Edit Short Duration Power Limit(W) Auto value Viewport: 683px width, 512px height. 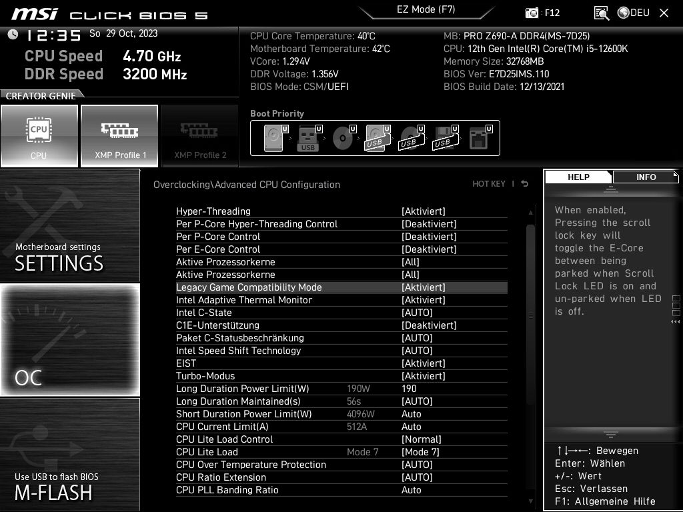pyautogui.click(x=411, y=413)
